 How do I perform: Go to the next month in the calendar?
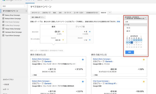pos(141,36)
